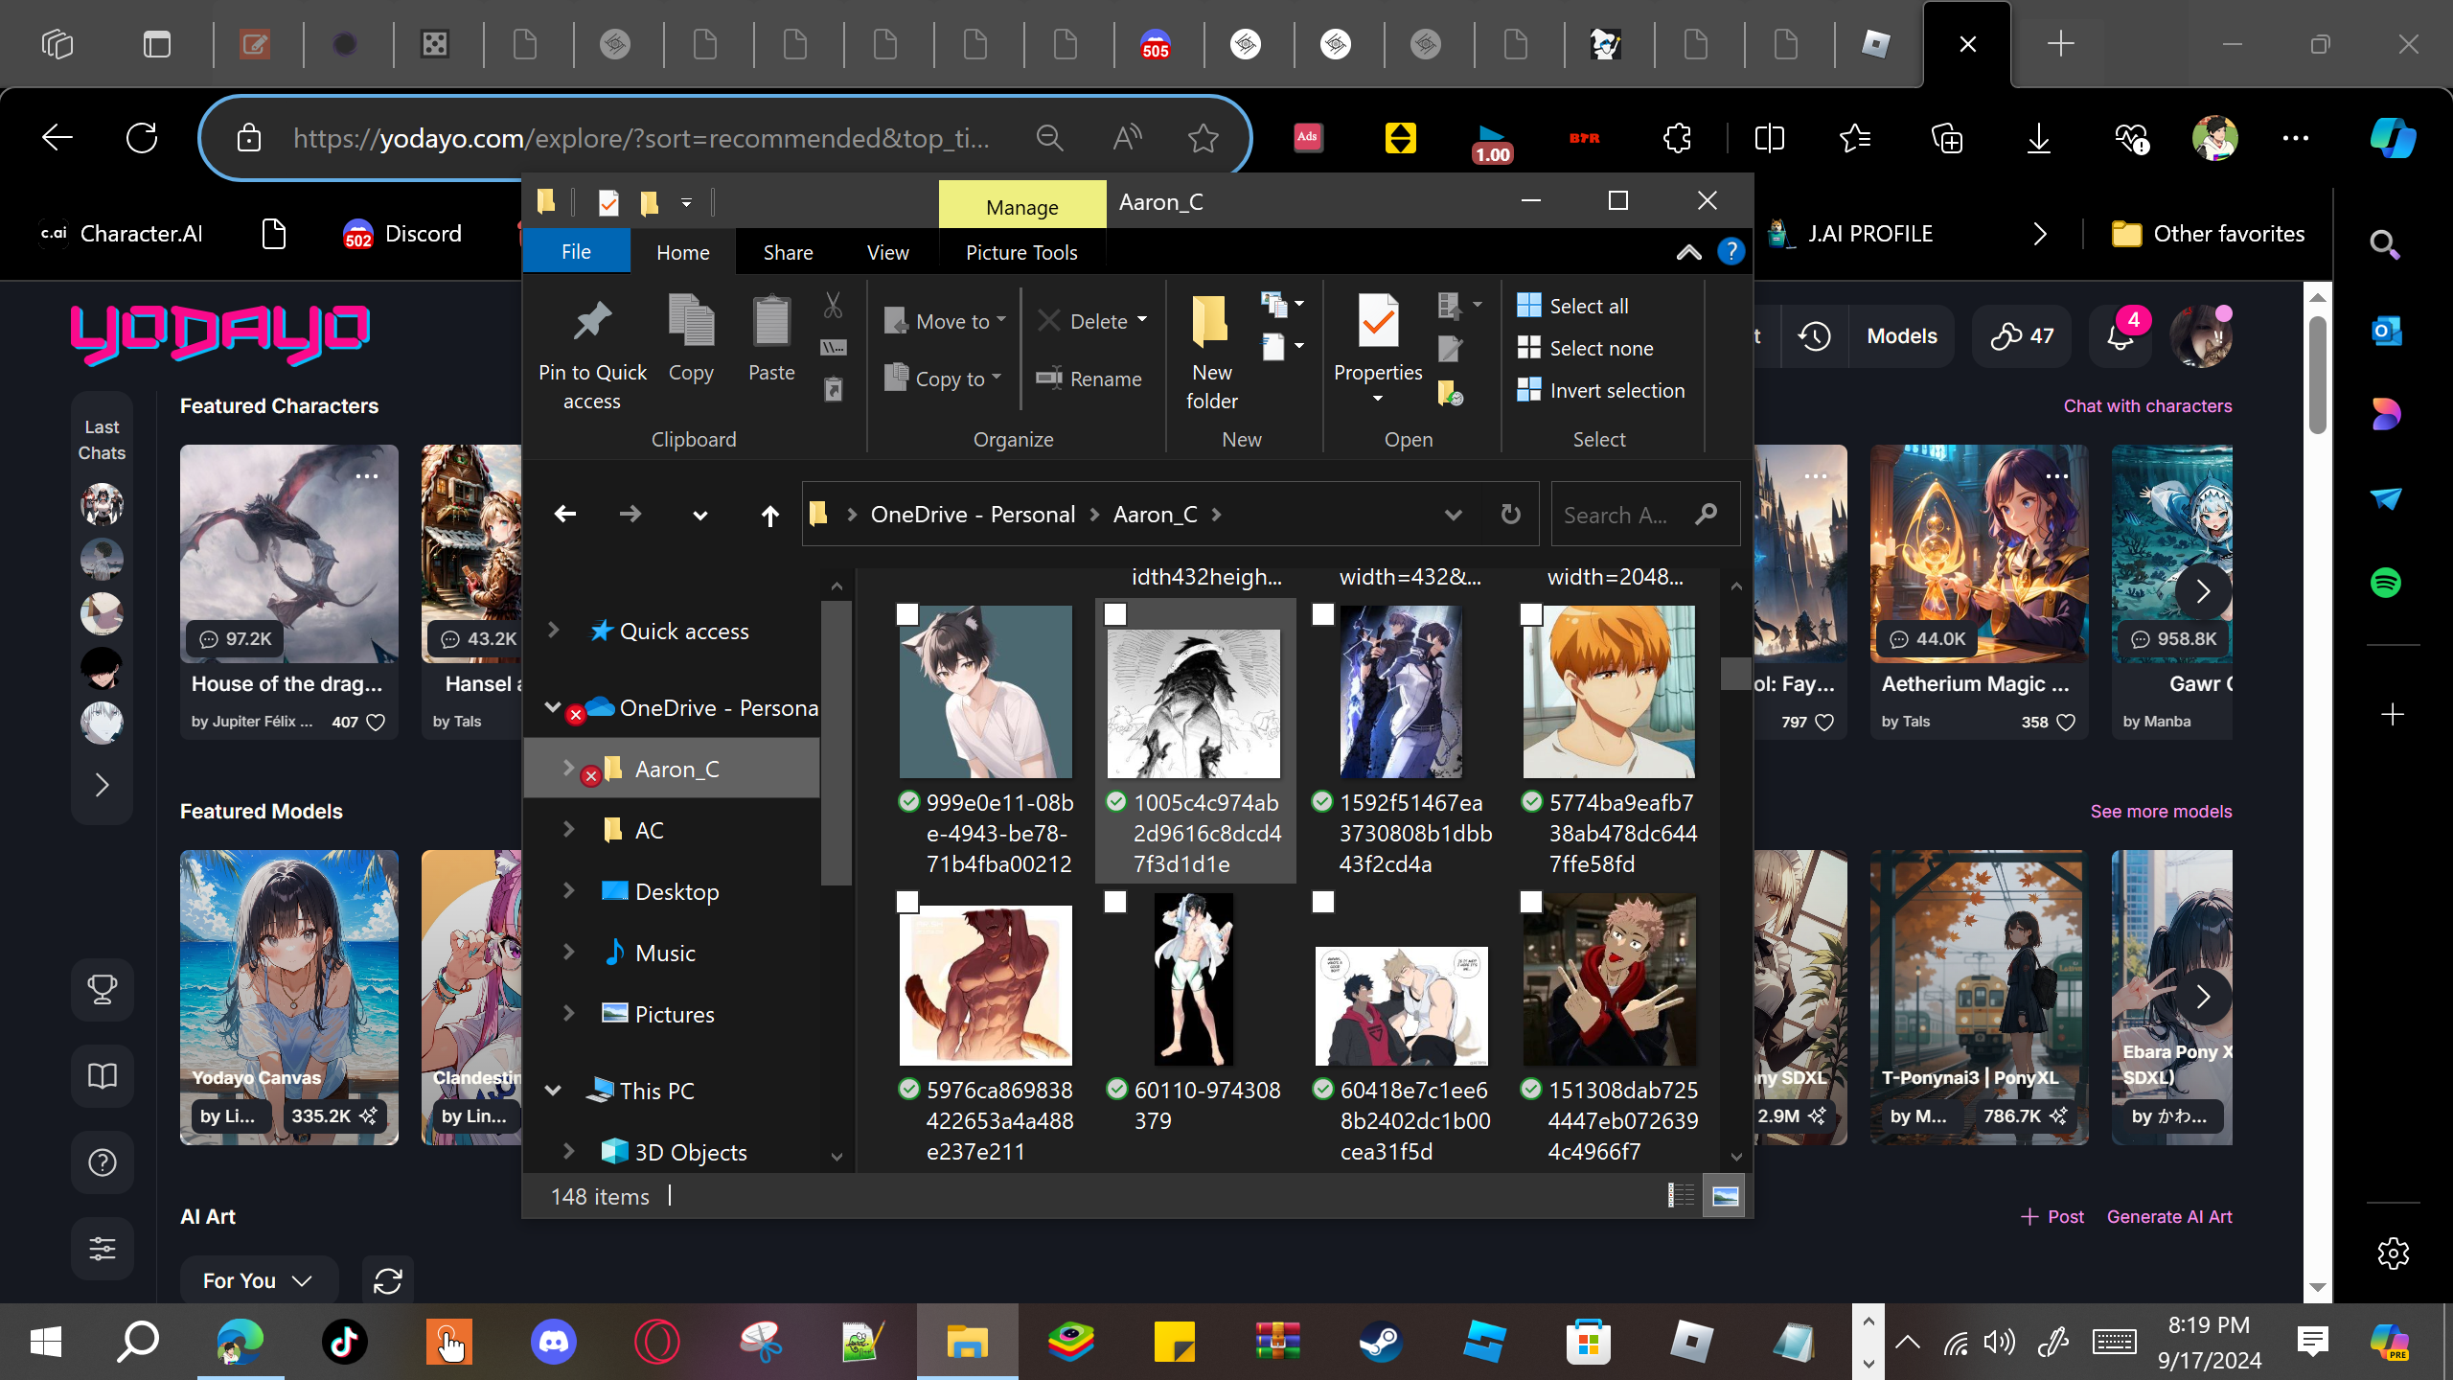This screenshot has height=1380, width=2453.
Task: Click the up arrow to parent folder
Action: pos(769,516)
